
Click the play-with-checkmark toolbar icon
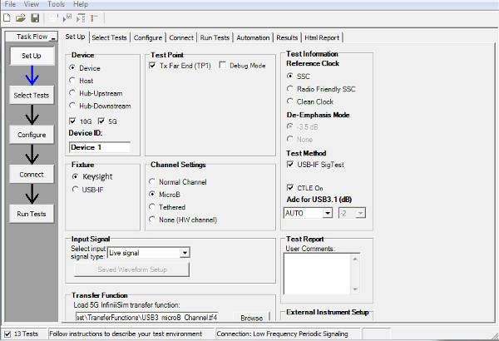pos(69,17)
